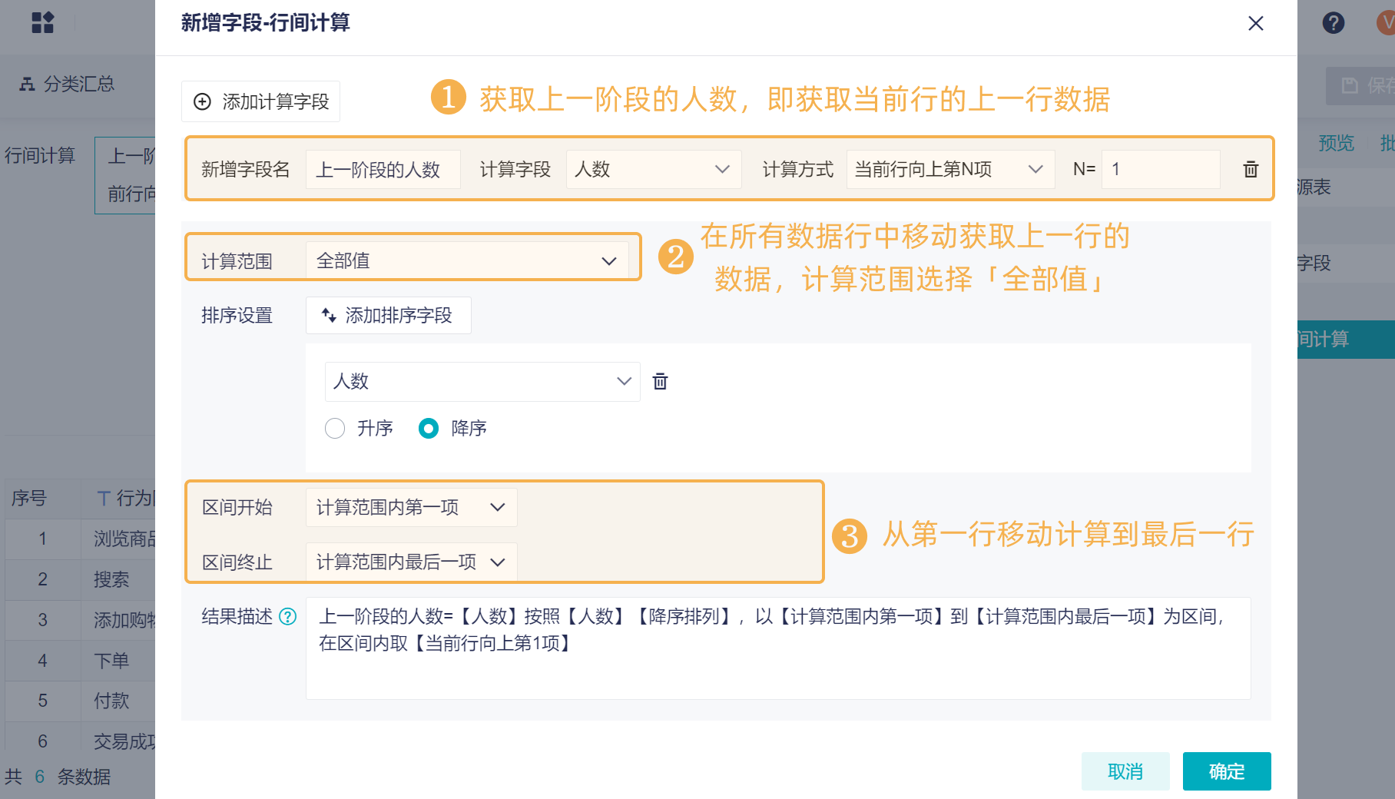Screen dimensions: 1395x799
Task: Click the N= value input field
Action: point(1160,169)
